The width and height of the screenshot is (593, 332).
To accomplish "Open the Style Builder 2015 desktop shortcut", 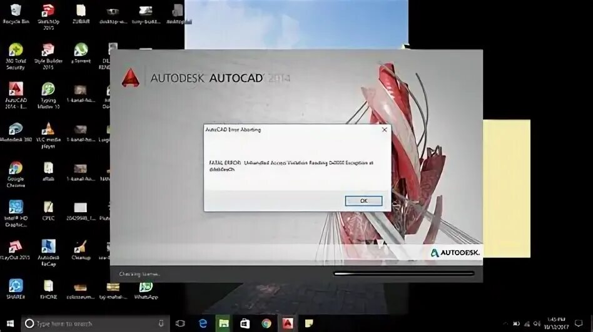I will pyautogui.click(x=48, y=56).
